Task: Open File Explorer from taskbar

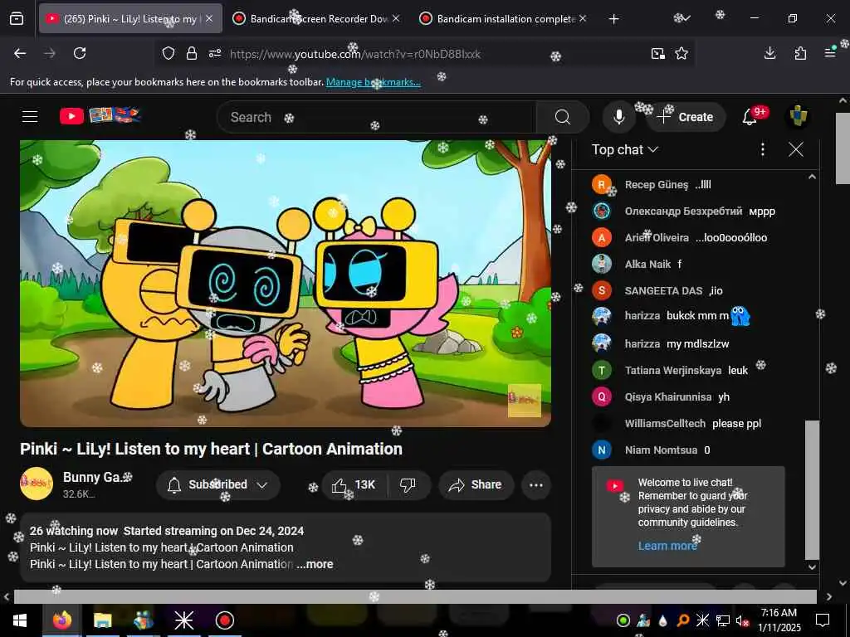Action: 102,620
